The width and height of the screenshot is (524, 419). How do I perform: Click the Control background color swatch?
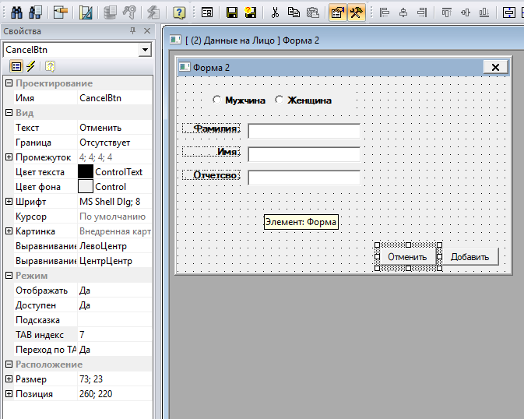[x=86, y=187]
